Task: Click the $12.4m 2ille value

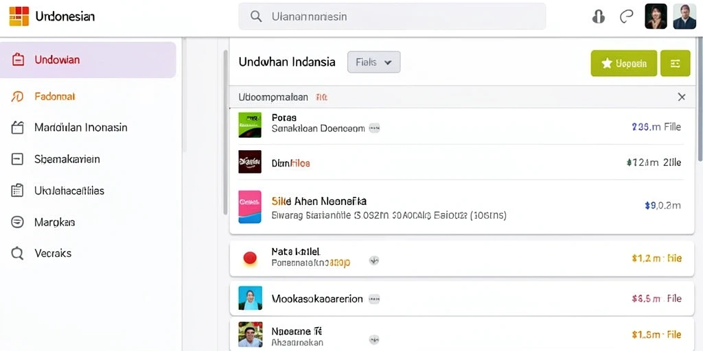Action: point(654,162)
